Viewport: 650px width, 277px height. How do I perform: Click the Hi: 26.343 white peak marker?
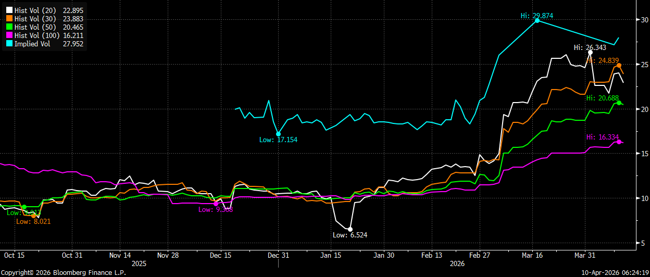590,52
